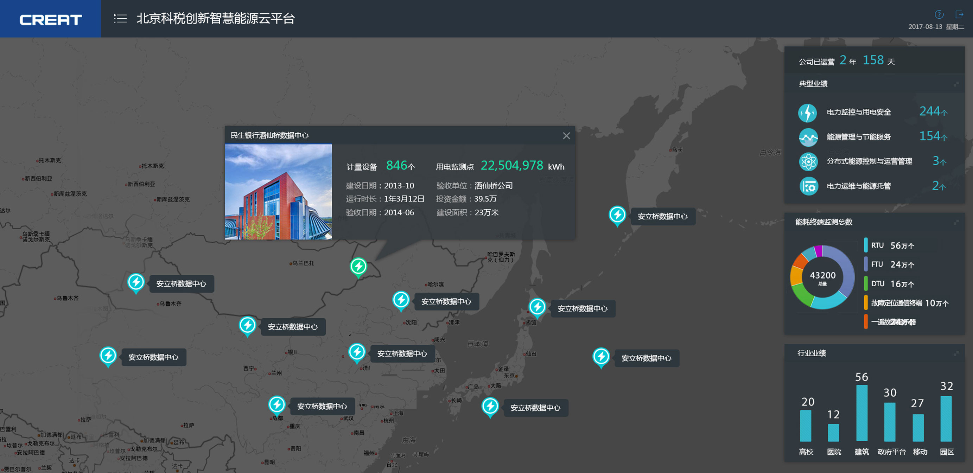Click the 建筑 bar showing 56
973x473 pixels.
(x=861, y=412)
